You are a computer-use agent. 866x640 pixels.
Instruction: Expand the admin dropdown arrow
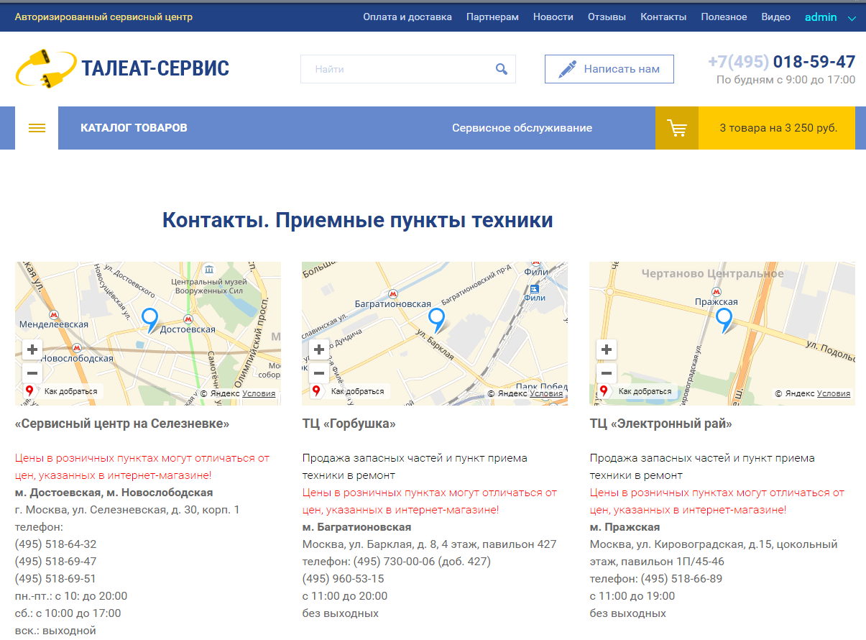[852, 18]
